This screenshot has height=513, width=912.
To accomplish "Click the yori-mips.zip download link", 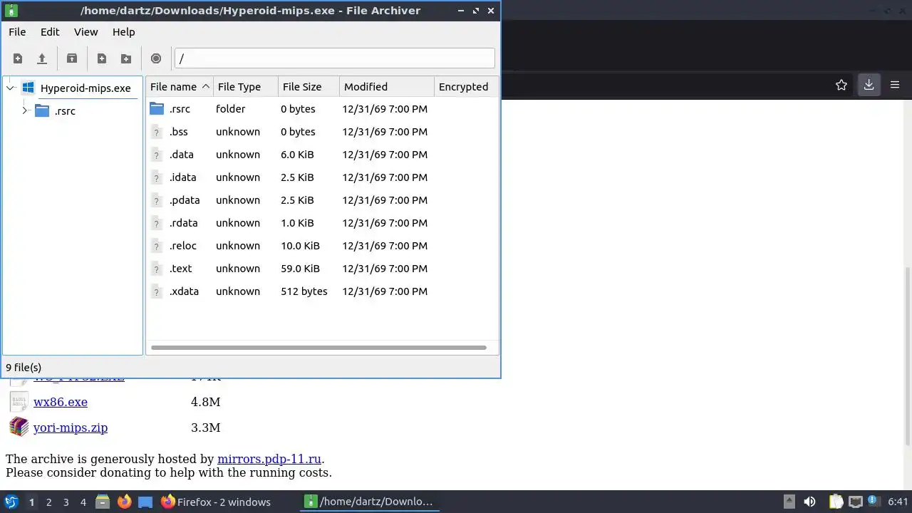I will click(71, 427).
